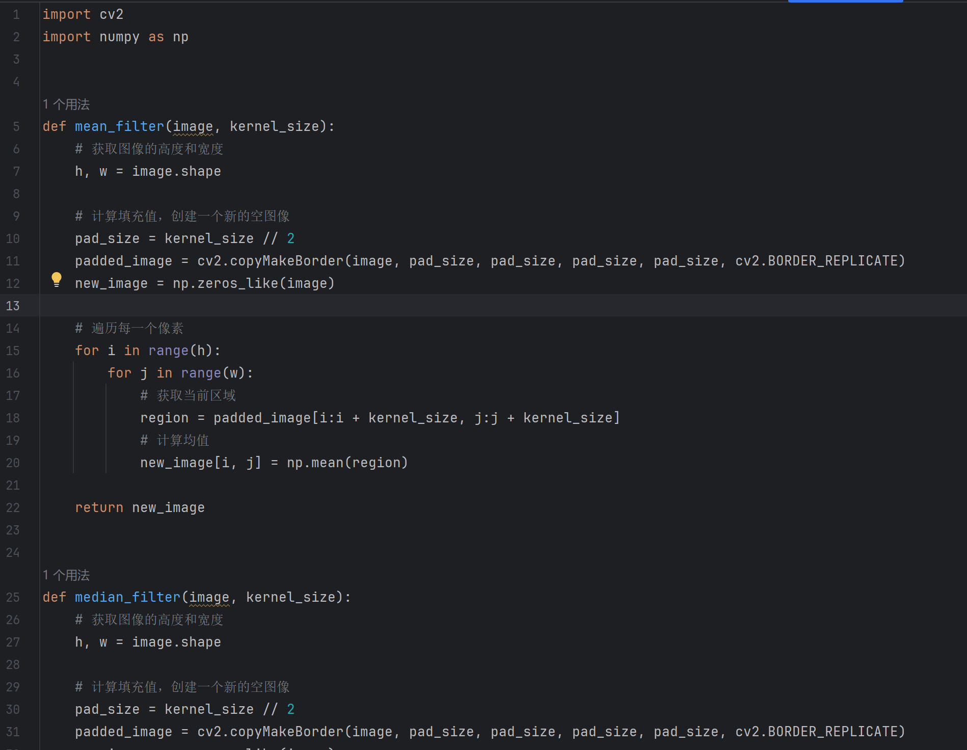Click the underlined 'image' parameter of mean_filter
967x750 pixels.
(193, 126)
